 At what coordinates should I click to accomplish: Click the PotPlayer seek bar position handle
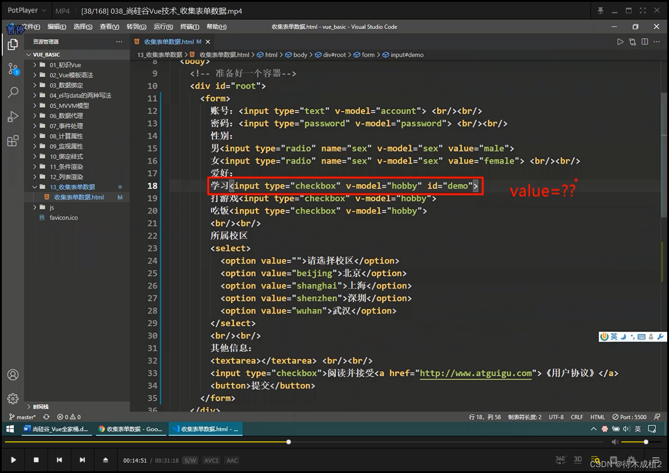288,442
